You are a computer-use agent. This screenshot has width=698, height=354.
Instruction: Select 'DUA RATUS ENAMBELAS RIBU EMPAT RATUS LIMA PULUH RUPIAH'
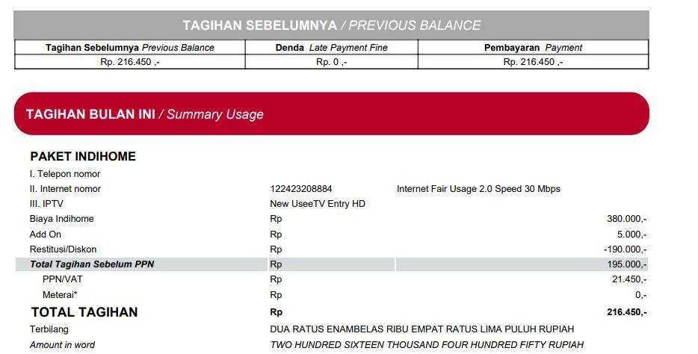(x=422, y=329)
